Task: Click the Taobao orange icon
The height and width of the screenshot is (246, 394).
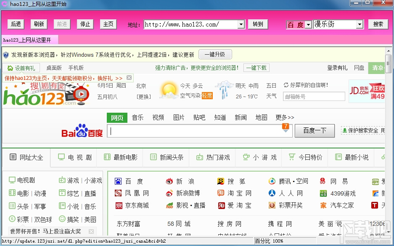Action: (x=221, y=193)
